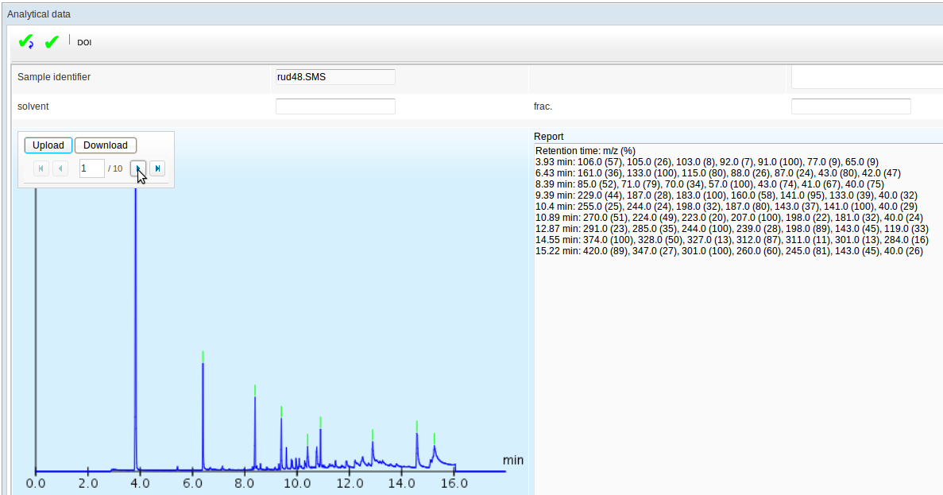This screenshot has width=943, height=495.
Task: Click the peak marker at 12.87 min
Action: click(373, 434)
